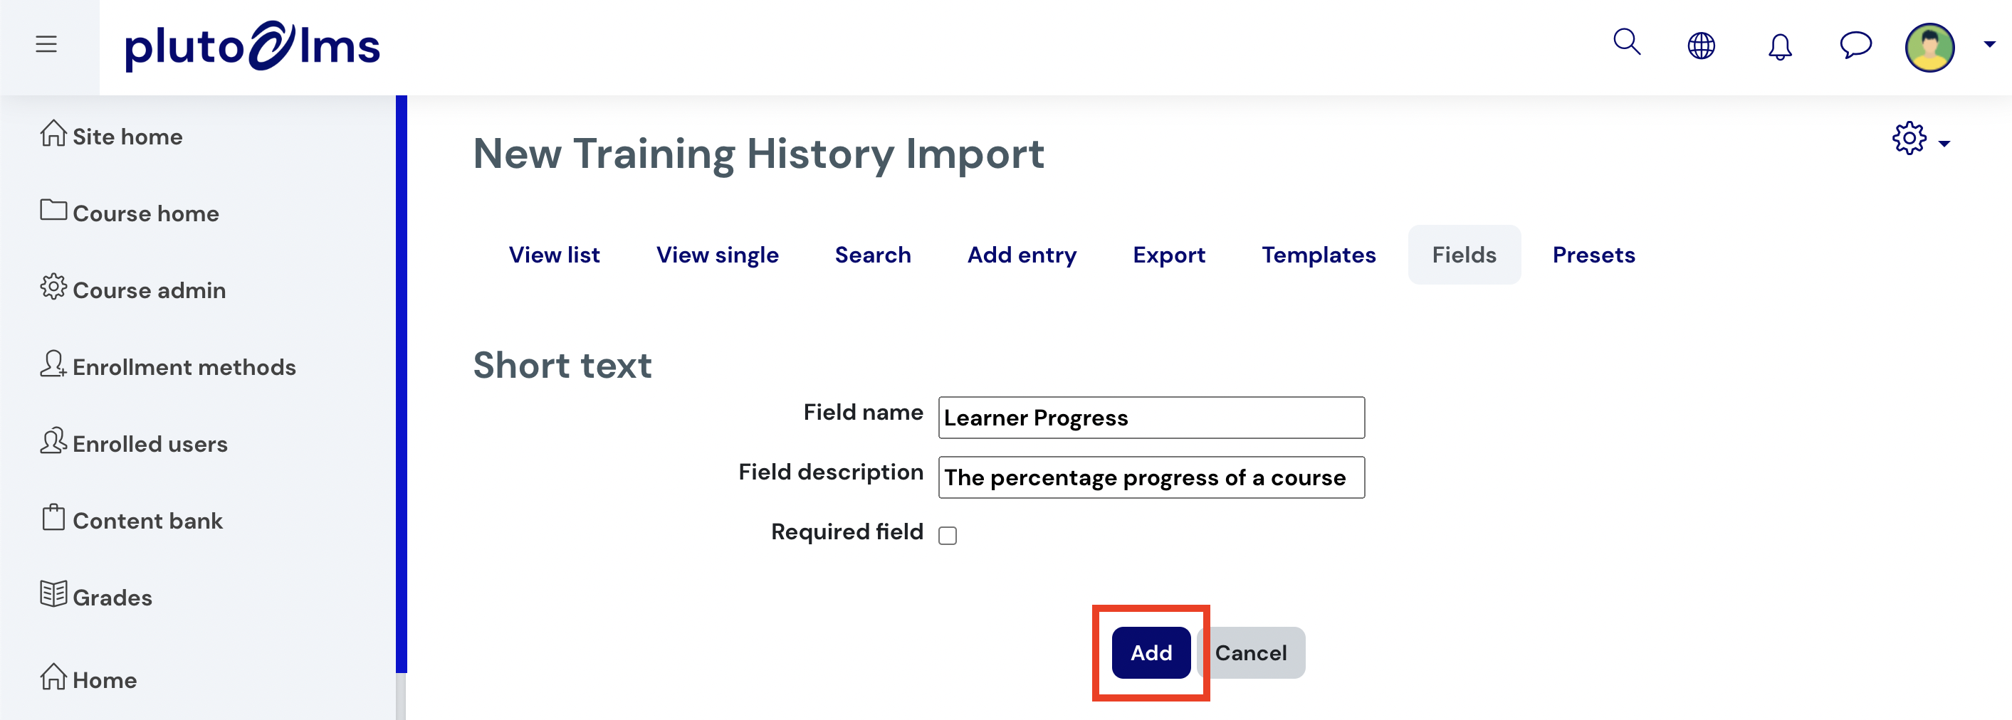The height and width of the screenshot is (720, 2012).
Task: Open Enrolled users page
Action: [x=150, y=445]
